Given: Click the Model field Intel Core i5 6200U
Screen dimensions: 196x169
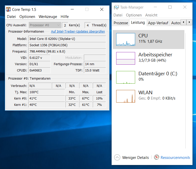Looking at the screenshot, I should (x=67, y=39).
